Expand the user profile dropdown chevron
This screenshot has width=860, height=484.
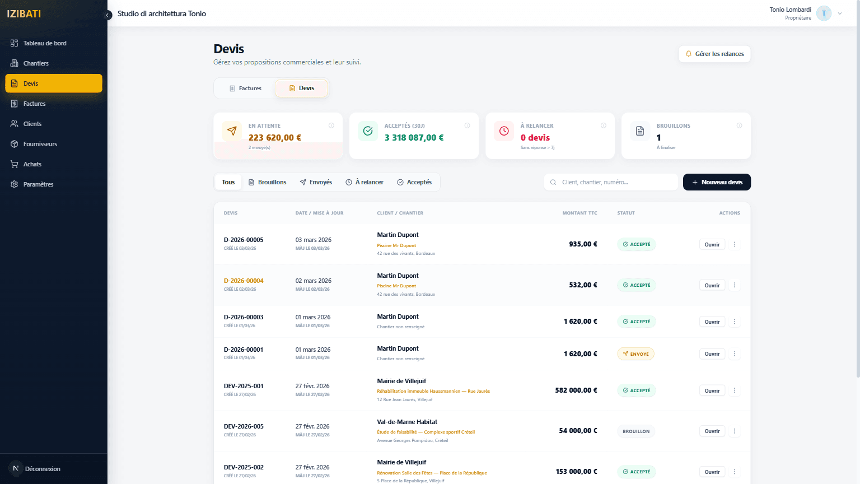point(840,13)
